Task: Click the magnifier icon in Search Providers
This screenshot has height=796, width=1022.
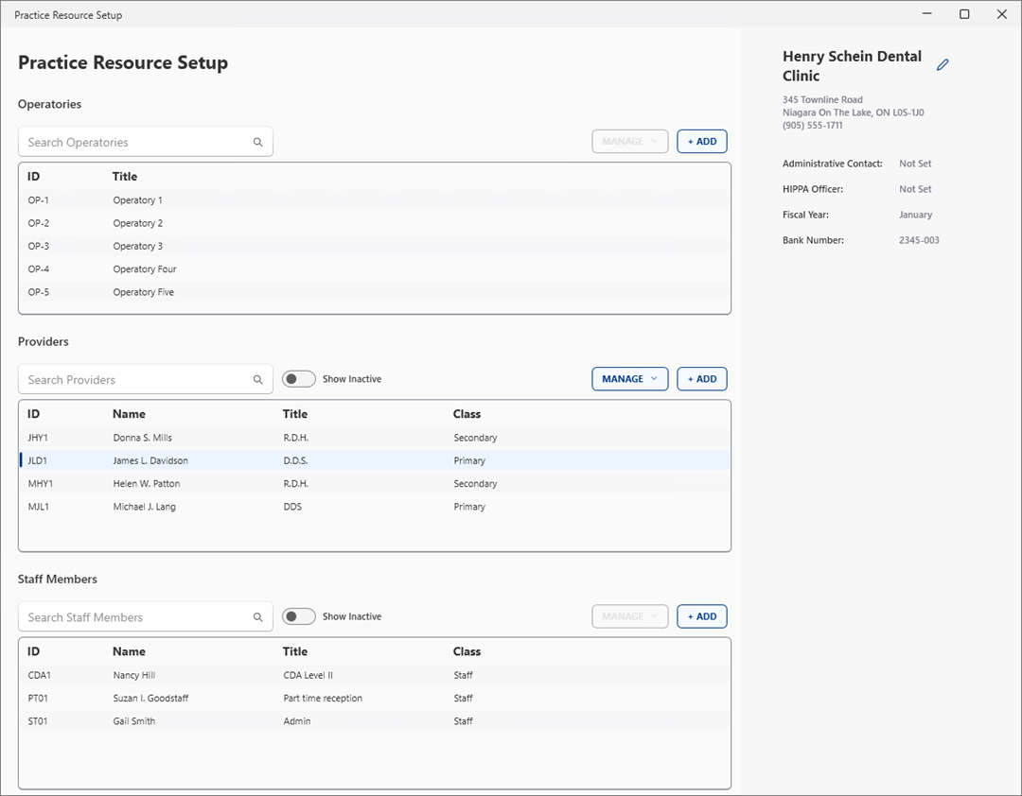Action: pos(257,380)
